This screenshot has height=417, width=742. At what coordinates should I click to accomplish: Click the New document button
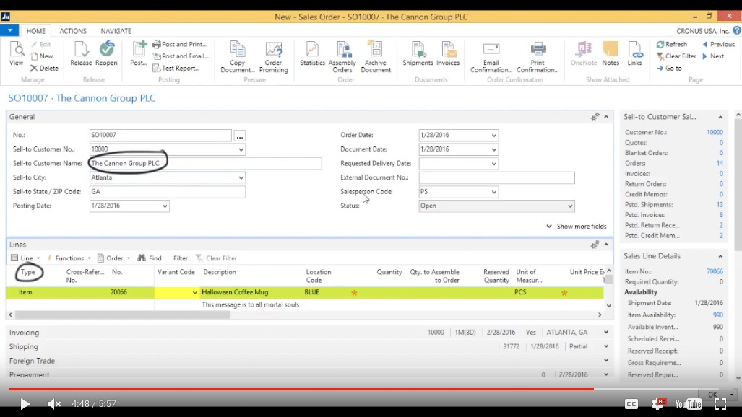pyautogui.click(x=42, y=56)
